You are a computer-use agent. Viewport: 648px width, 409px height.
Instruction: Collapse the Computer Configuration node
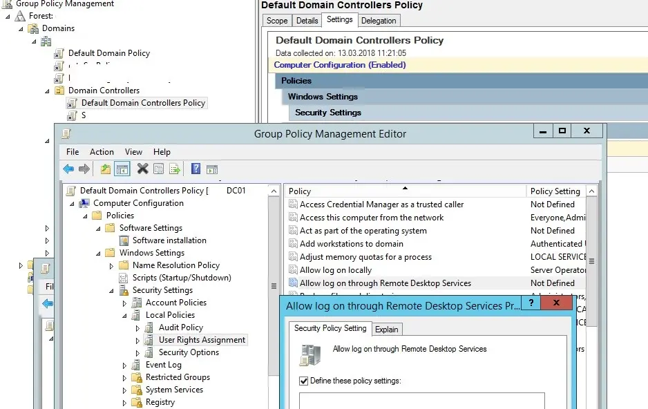click(72, 204)
